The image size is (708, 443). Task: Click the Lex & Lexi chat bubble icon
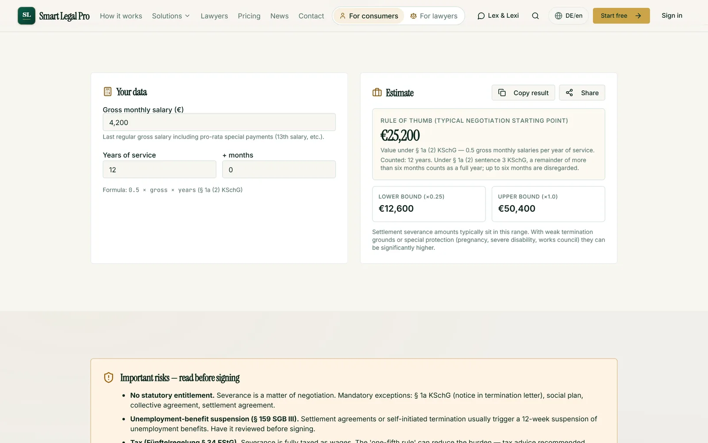(x=481, y=16)
